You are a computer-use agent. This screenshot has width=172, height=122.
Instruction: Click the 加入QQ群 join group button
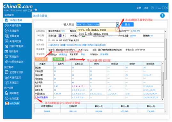point(12,104)
